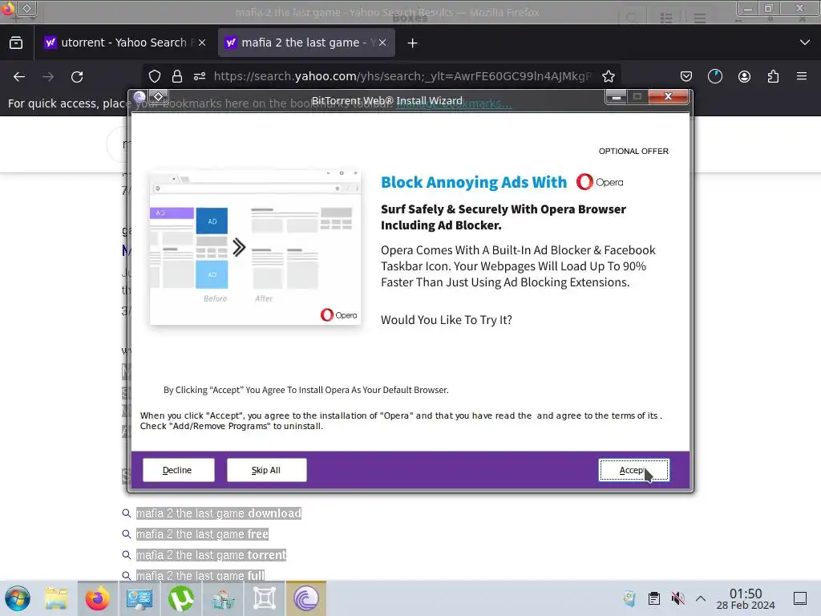The height and width of the screenshot is (616, 821).
Task: Select suggestion mafia 2 the last game torrent
Action: (211, 555)
